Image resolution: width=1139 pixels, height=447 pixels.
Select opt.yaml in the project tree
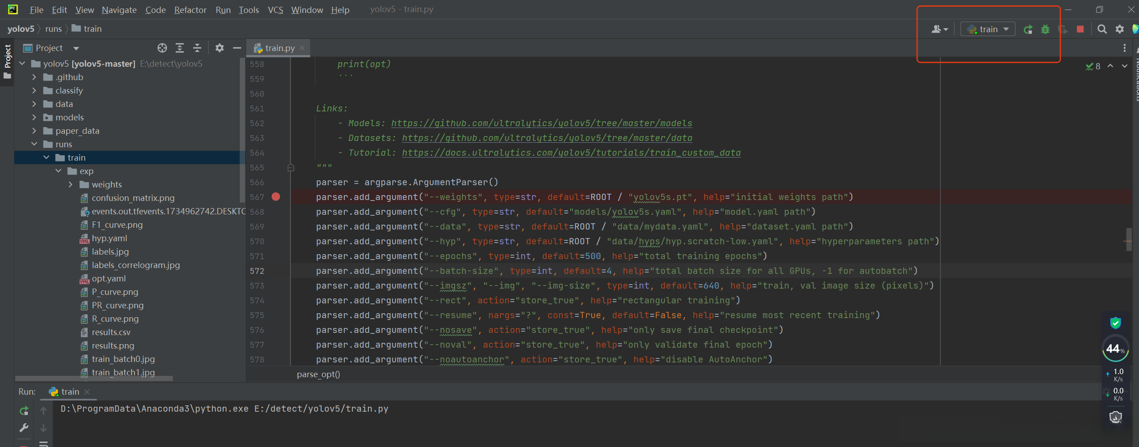(x=108, y=278)
